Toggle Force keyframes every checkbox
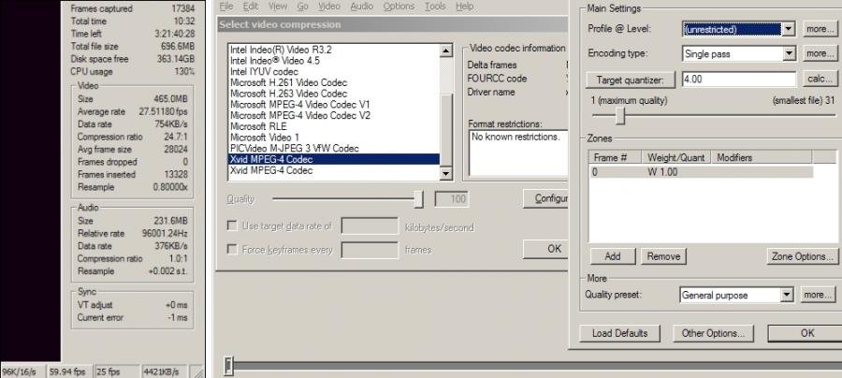Image resolution: width=842 pixels, height=378 pixels. 232,250
